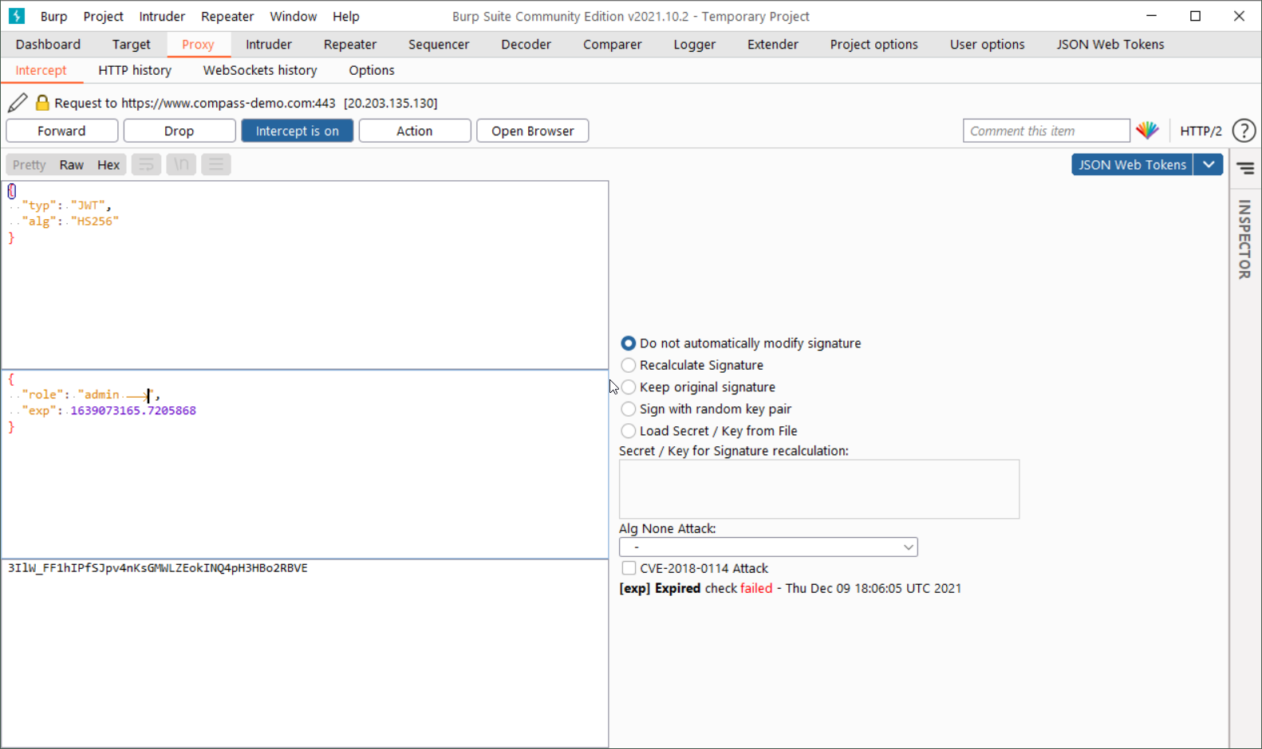The image size is (1262, 749).
Task: Enable the CVE-2018-0114 Attack checkbox
Action: [629, 568]
